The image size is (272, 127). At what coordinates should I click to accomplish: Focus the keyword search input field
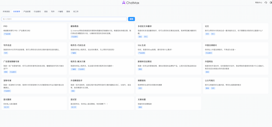[x=64, y=19]
